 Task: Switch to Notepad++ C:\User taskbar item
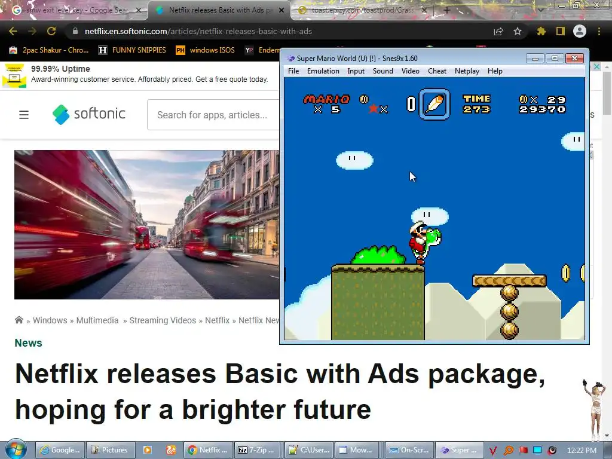tap(309, 450)
